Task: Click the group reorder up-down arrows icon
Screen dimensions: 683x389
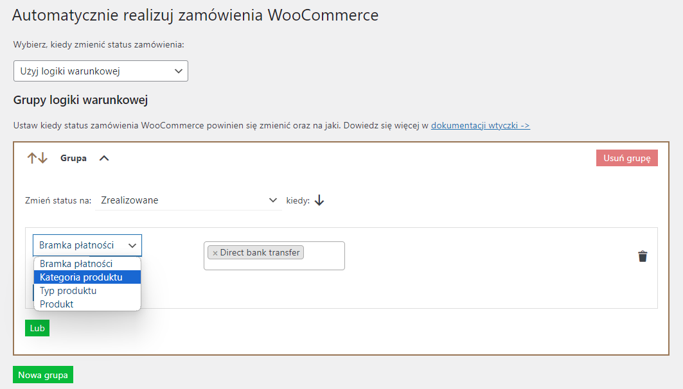Action: 37,158
